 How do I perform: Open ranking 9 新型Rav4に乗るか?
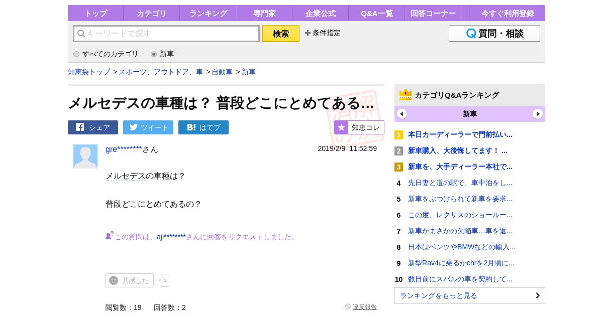461,263
